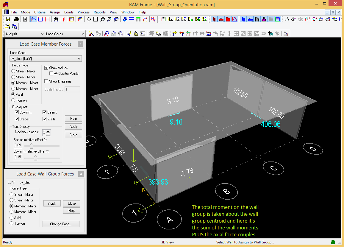Screen dimensions: 344x247
Task: Click the Rotate view blue arrow icon
Action: (124, 19)
